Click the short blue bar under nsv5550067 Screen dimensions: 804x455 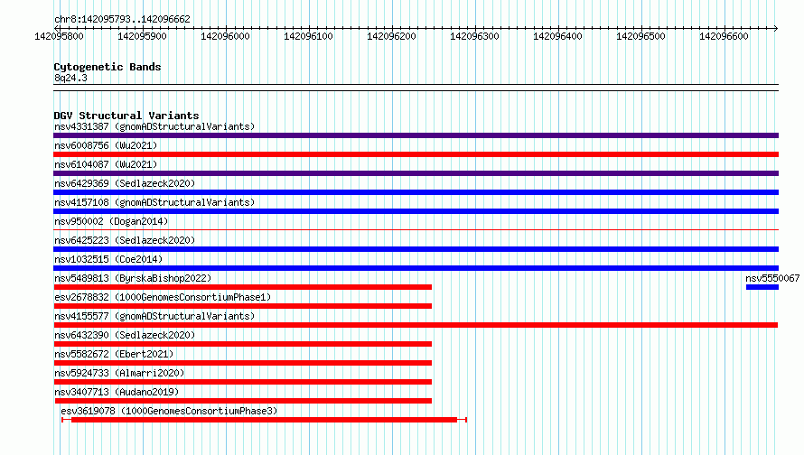(x=762, y=287)
